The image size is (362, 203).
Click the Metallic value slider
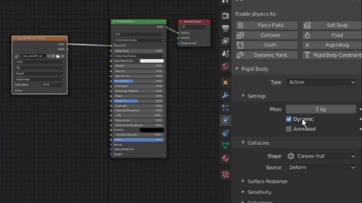(x=139, y=66)
